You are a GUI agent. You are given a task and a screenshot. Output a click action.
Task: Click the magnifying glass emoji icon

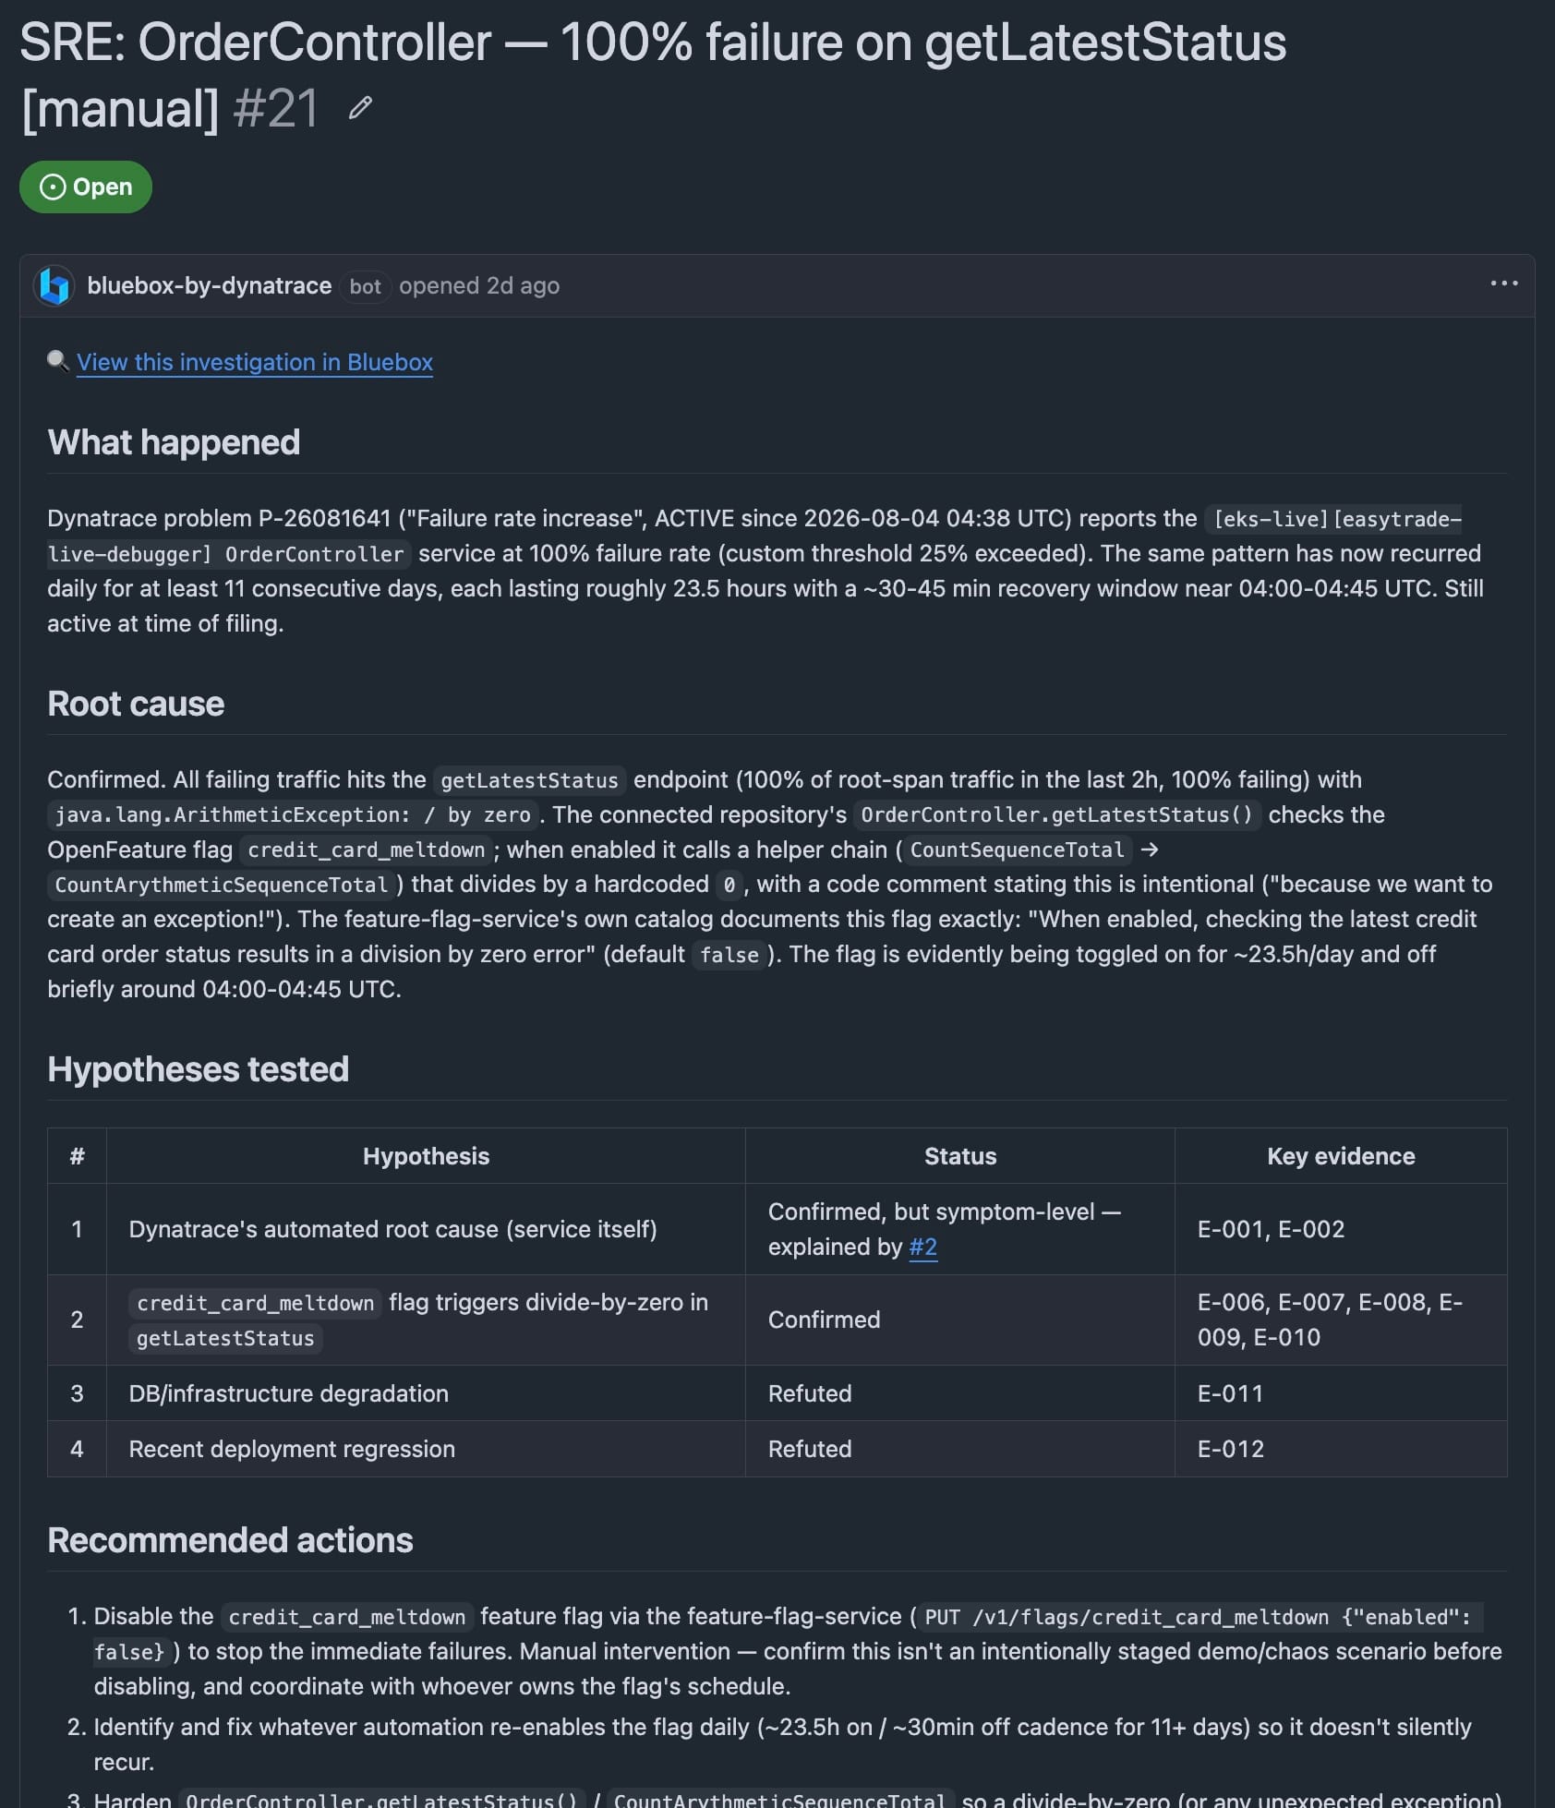click(58, 361)
